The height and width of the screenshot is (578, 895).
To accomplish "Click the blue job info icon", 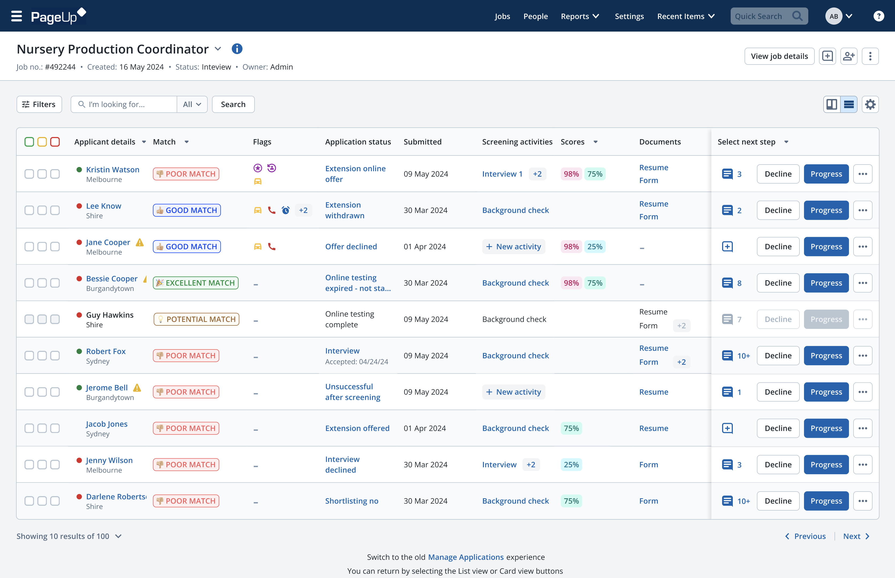I will [x=237, y=49].
